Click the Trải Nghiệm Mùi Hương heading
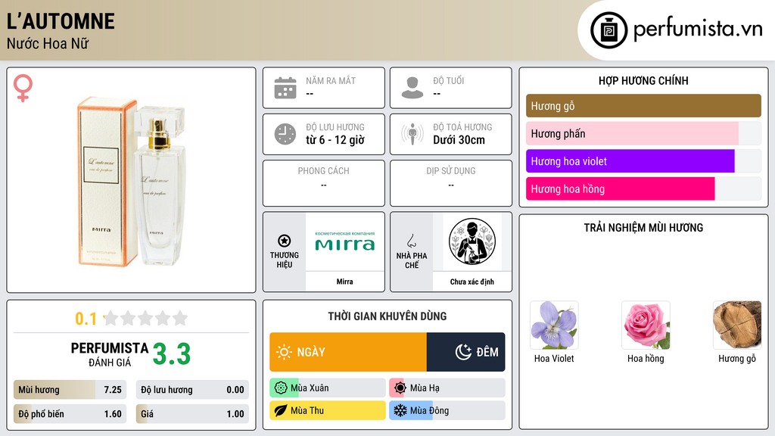This screenshot has width=775, height=436. (643, 227)
